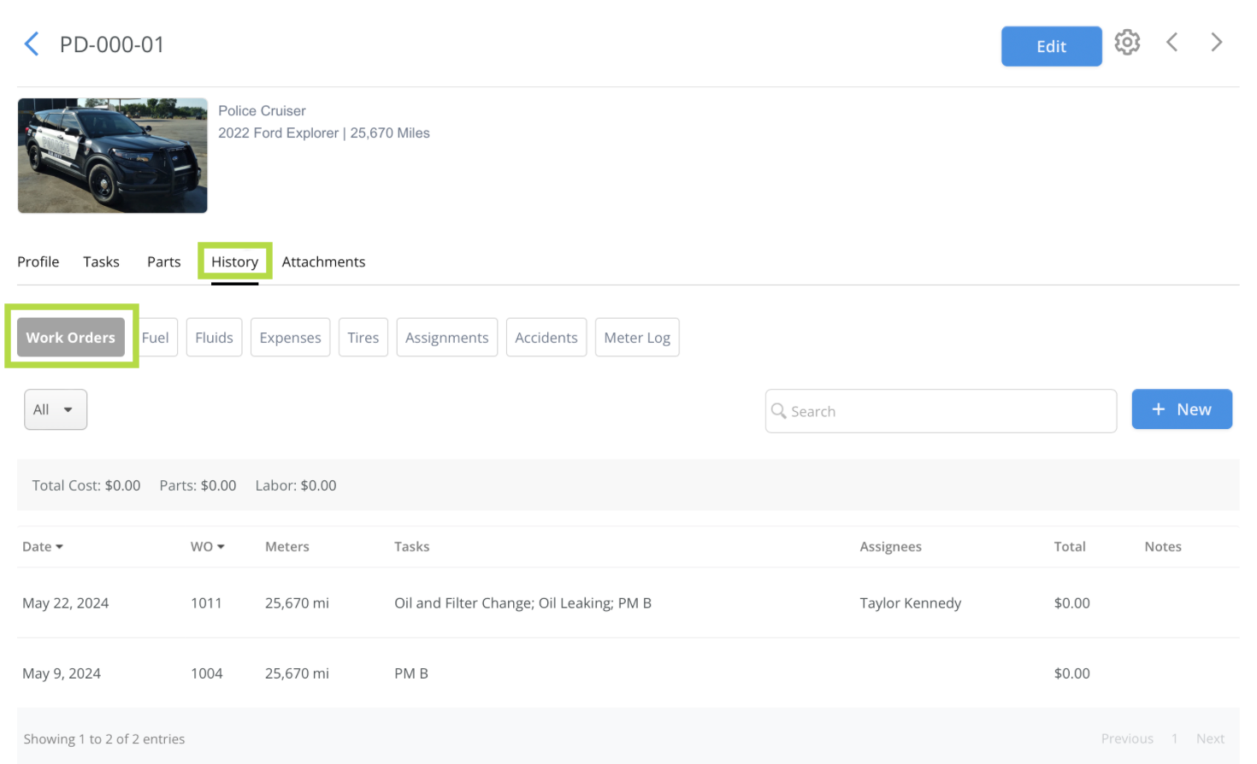
Task: Click the Meters column header
Action: (287, 546)
